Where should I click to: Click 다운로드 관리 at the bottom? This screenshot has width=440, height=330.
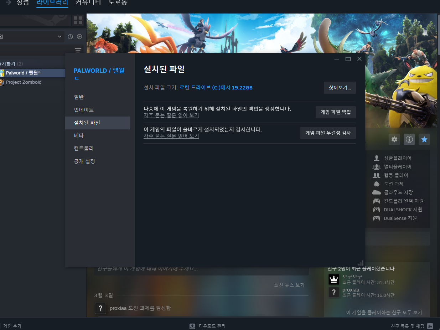point(212,326)
